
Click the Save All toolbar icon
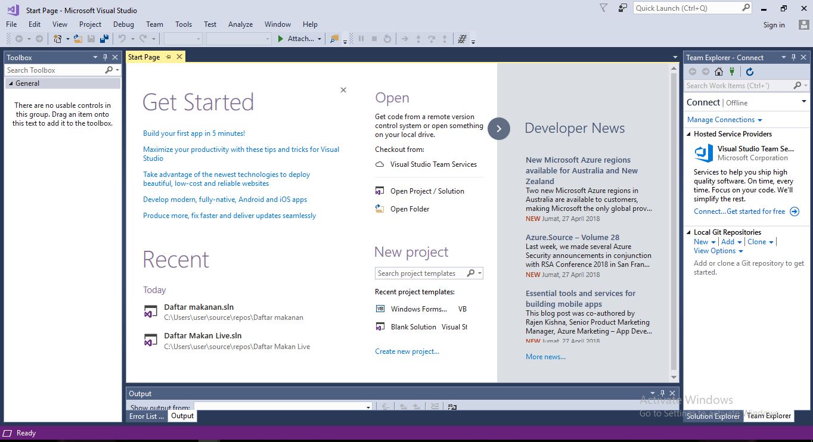click(x=104, y=39)
